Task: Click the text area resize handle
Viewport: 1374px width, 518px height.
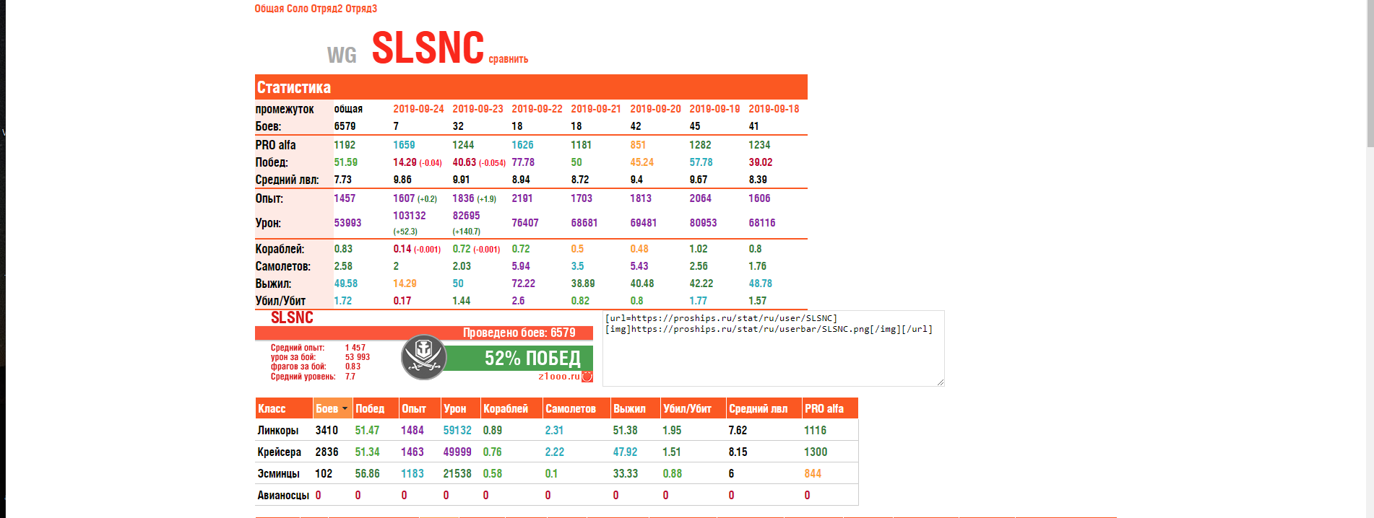Action: coord(940,382)
